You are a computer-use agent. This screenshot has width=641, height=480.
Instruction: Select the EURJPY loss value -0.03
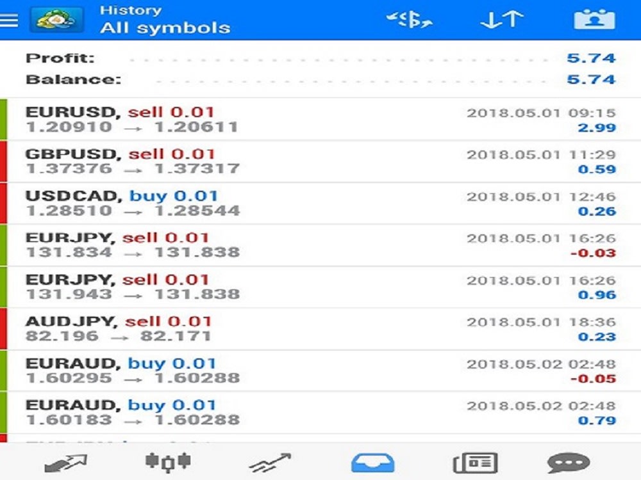click(x=593, y=253)
